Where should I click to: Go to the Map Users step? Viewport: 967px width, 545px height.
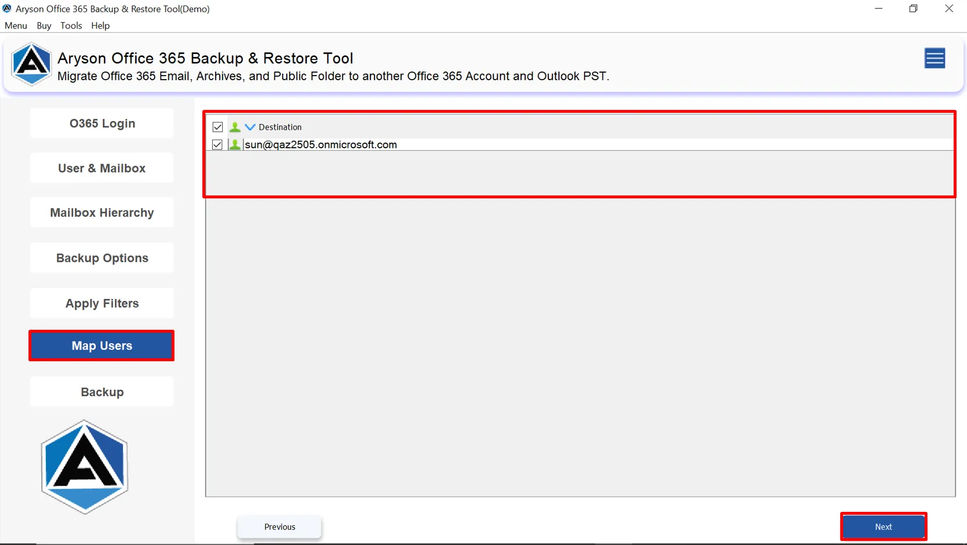102,345
